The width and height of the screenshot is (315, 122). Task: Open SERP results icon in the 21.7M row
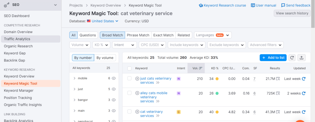(278, 79)
